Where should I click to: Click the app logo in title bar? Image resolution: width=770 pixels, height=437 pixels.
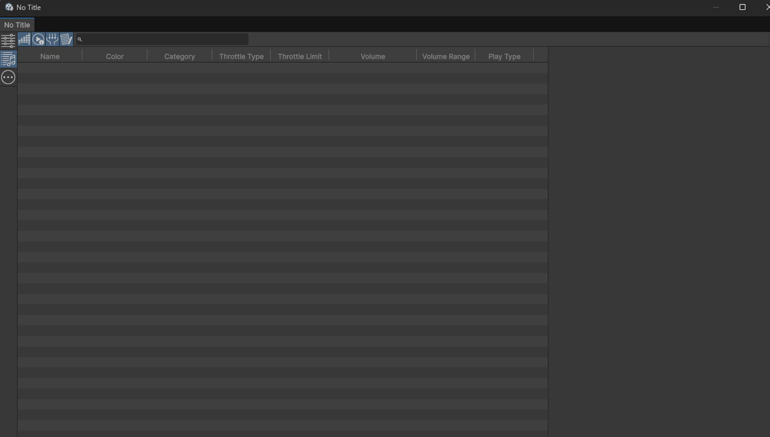click(9, 7)
